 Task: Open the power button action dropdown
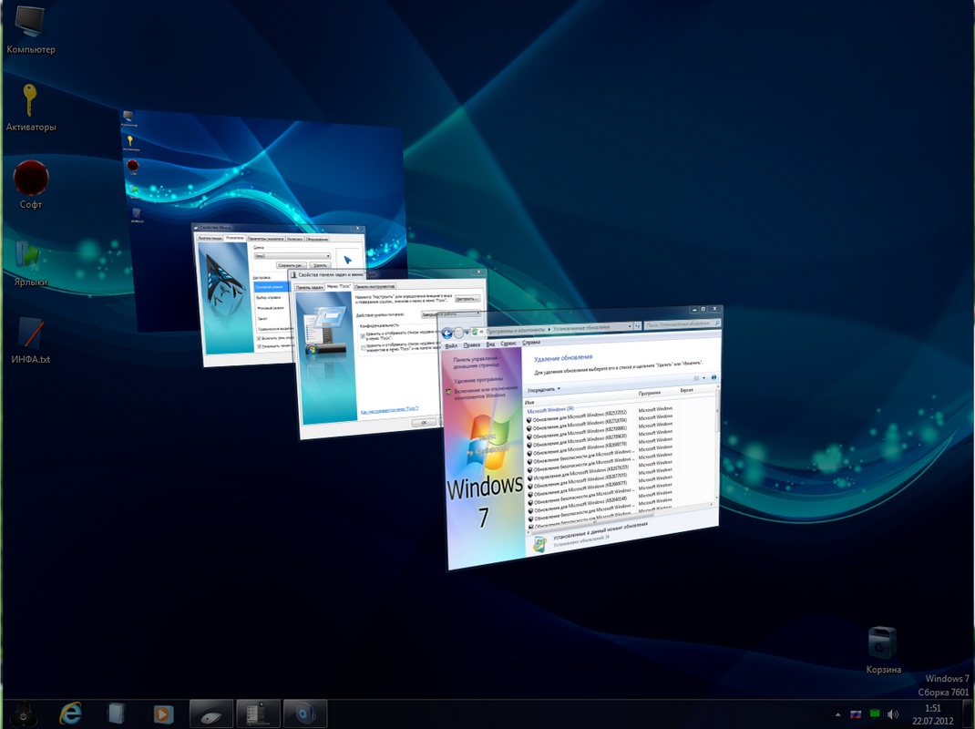coord(450,314)
